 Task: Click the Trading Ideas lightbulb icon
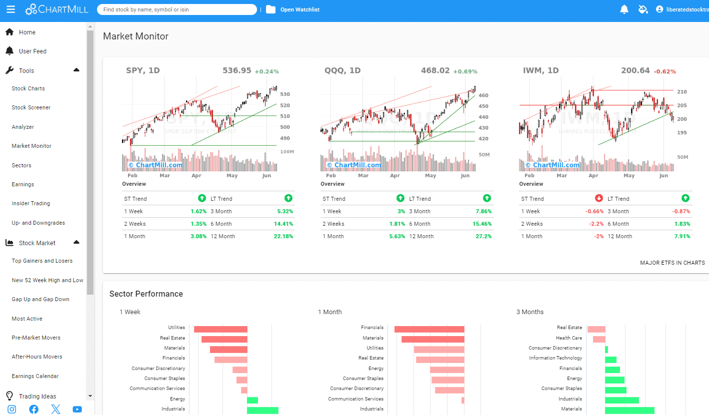click(x=9, y=396)
